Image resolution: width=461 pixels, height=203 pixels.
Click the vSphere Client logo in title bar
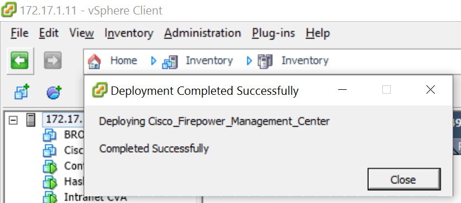[9, 9]
